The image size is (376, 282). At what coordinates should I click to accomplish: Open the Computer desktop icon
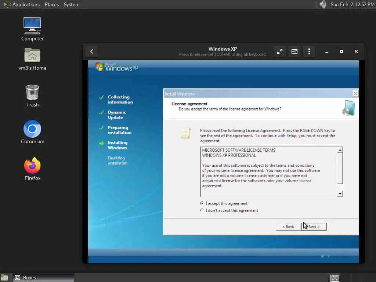tap(32, 29)
